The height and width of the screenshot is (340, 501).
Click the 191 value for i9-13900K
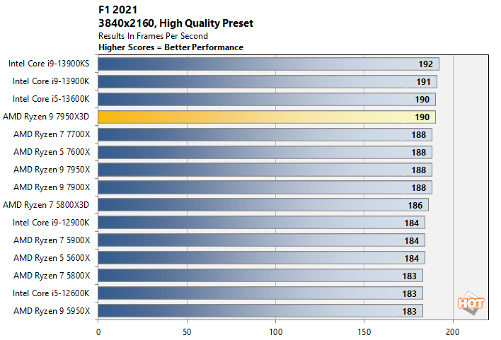coord(423,82)
